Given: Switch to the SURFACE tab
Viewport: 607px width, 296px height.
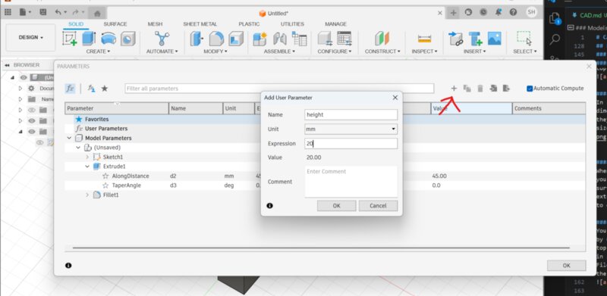Looking at the screenshot, I should click(115, 24).
